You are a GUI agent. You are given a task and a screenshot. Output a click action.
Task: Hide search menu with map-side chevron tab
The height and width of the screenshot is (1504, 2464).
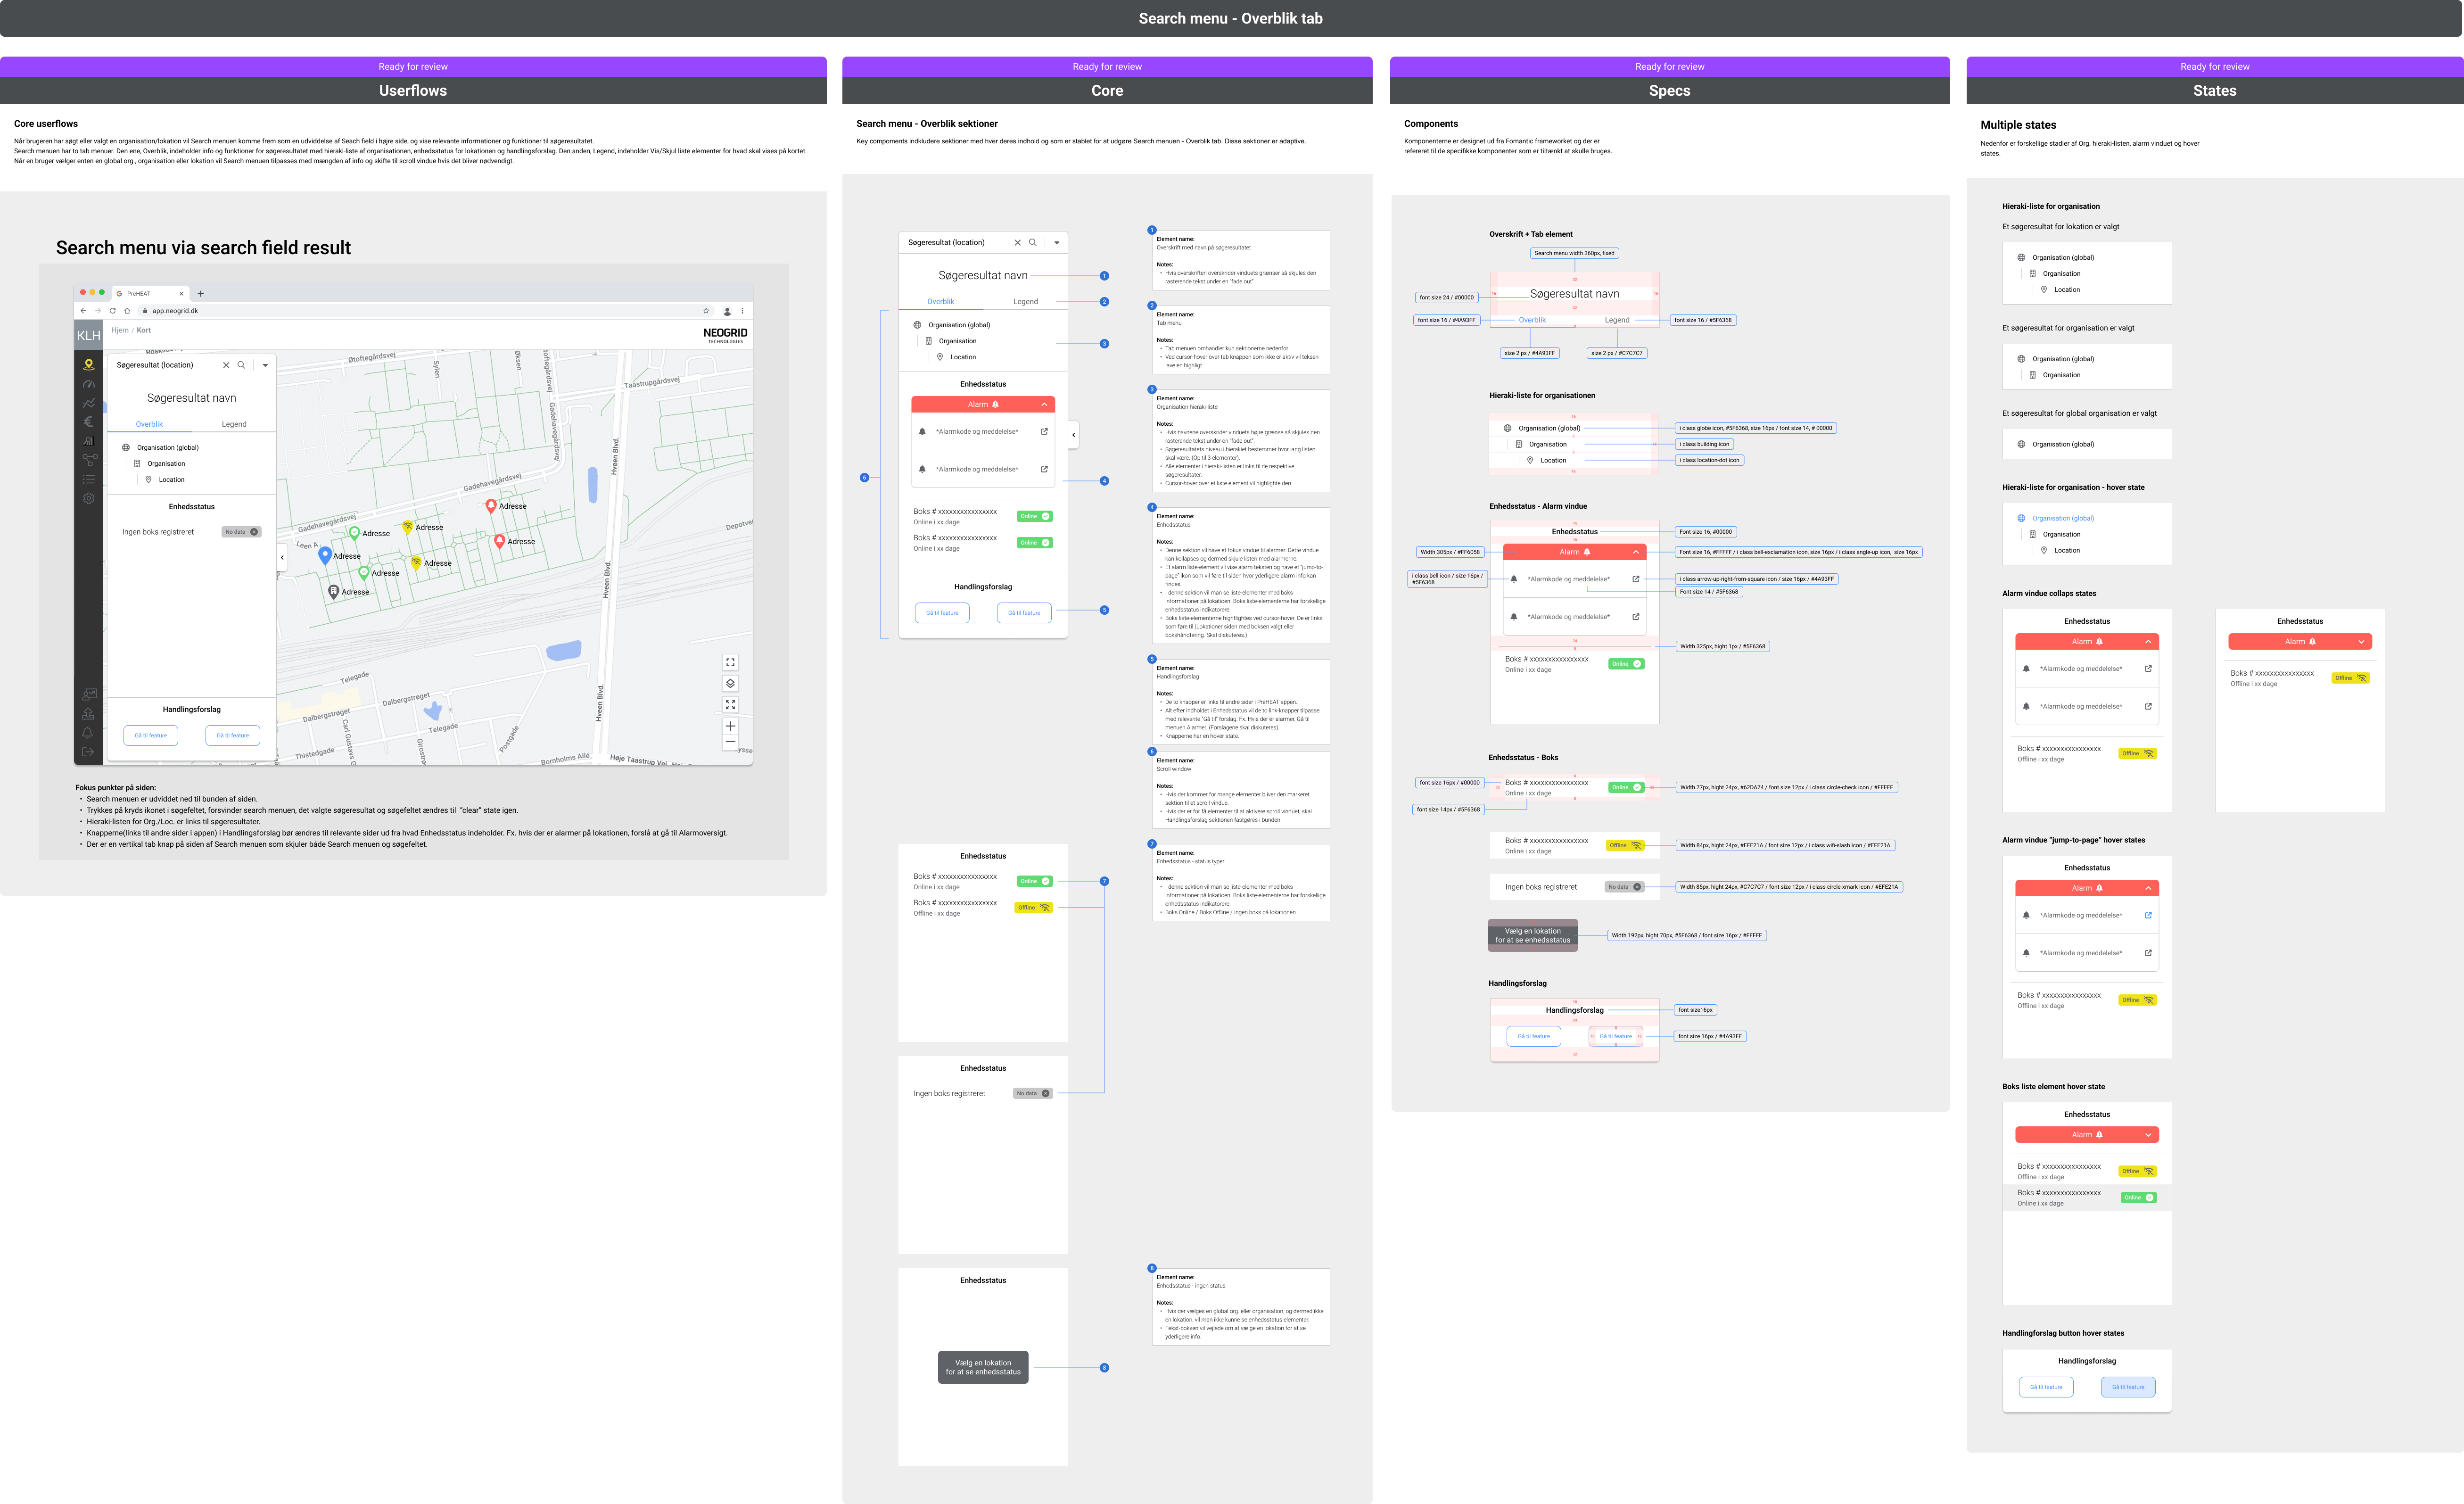click(x=282, y=557)
